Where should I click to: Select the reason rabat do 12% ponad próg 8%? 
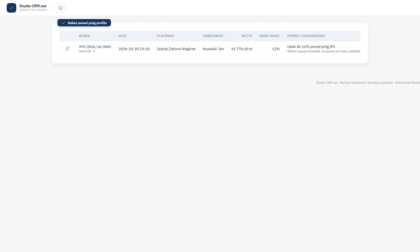pos(311,47)
